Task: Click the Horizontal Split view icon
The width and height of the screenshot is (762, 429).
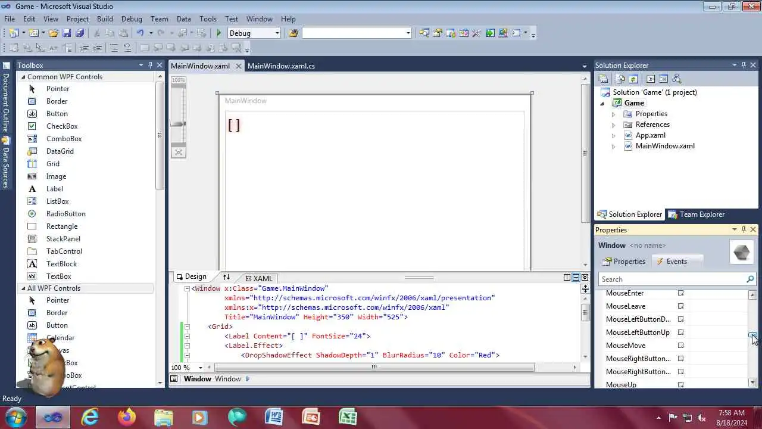Action: coord(576,278)
